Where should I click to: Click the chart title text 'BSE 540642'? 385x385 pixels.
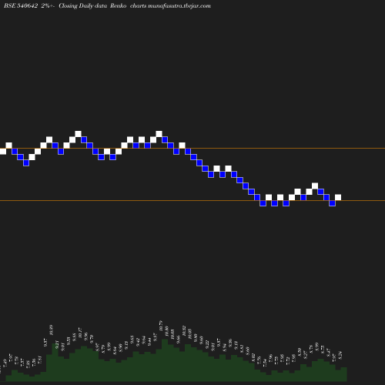[21, 5]
